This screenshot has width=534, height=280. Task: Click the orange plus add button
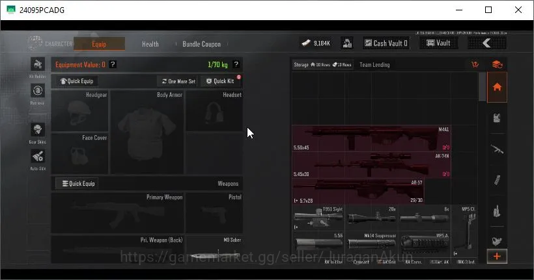point(497,256)
